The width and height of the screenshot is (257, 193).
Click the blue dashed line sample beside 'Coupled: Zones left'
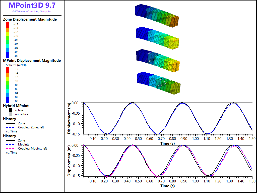(x=11, y=127)
